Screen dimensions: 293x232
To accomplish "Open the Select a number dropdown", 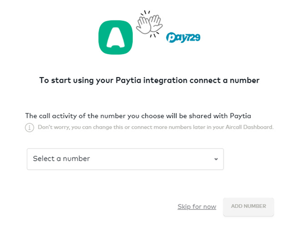I will [x=125, y=159].
